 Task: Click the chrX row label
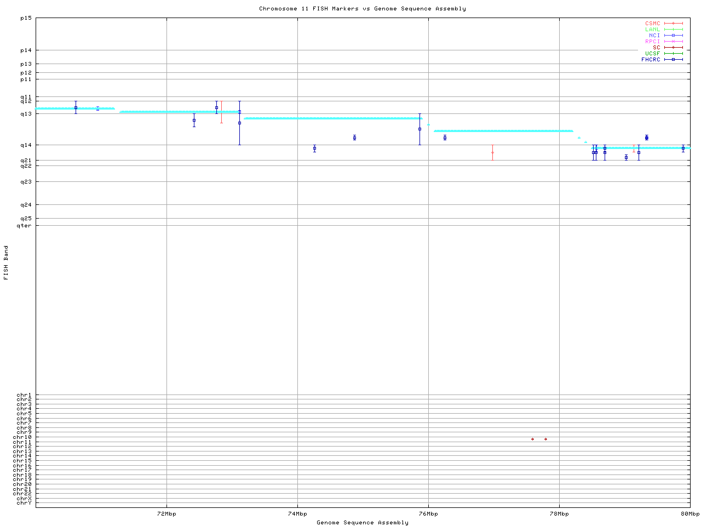(24, 499)
